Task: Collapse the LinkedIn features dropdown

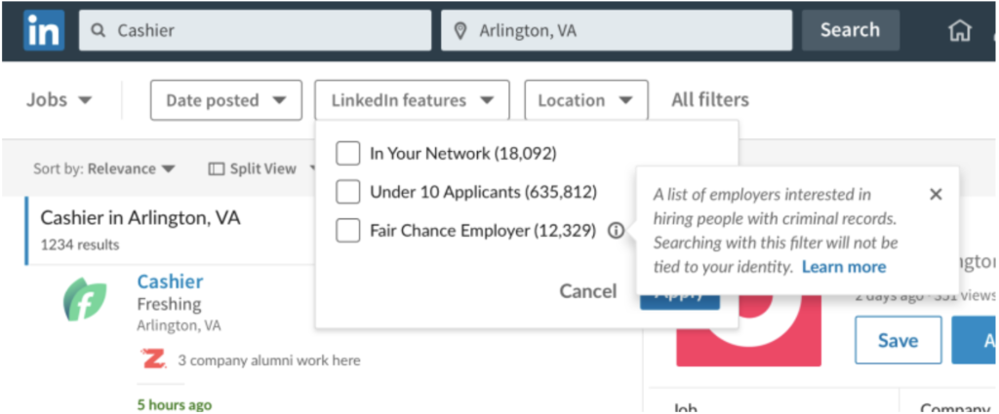Action: point(413,99)
